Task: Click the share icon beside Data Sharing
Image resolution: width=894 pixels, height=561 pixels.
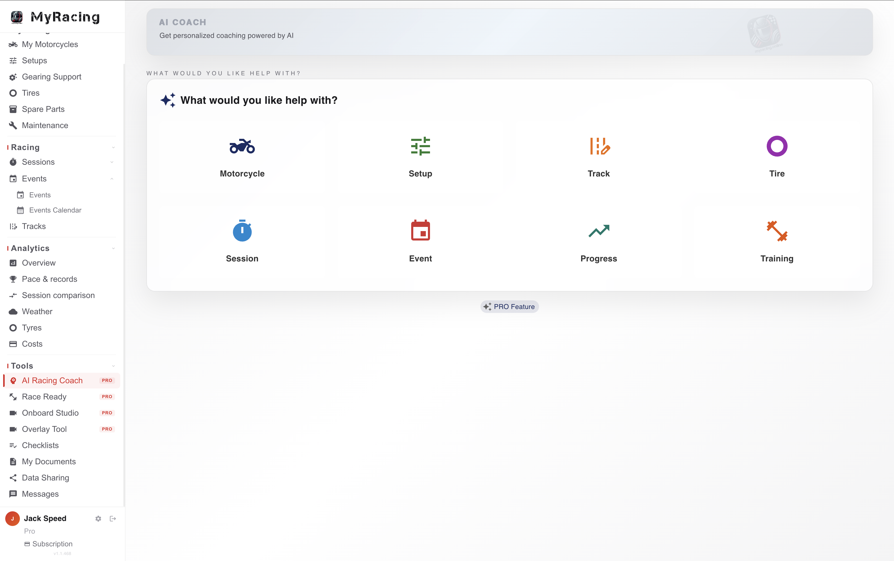Action: click(x=13, y=478)
